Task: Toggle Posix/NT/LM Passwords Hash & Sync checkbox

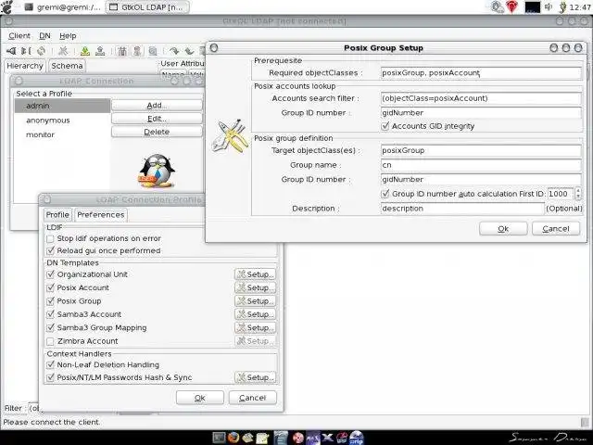Action: coord(50,377)
